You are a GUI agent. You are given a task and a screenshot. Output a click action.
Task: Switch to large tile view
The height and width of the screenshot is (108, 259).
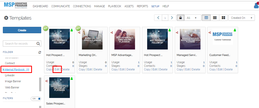point(223,18)
